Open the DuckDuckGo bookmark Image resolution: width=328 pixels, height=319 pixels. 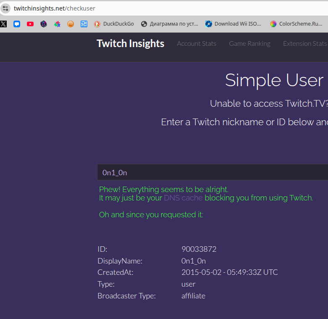click(114, 24)
